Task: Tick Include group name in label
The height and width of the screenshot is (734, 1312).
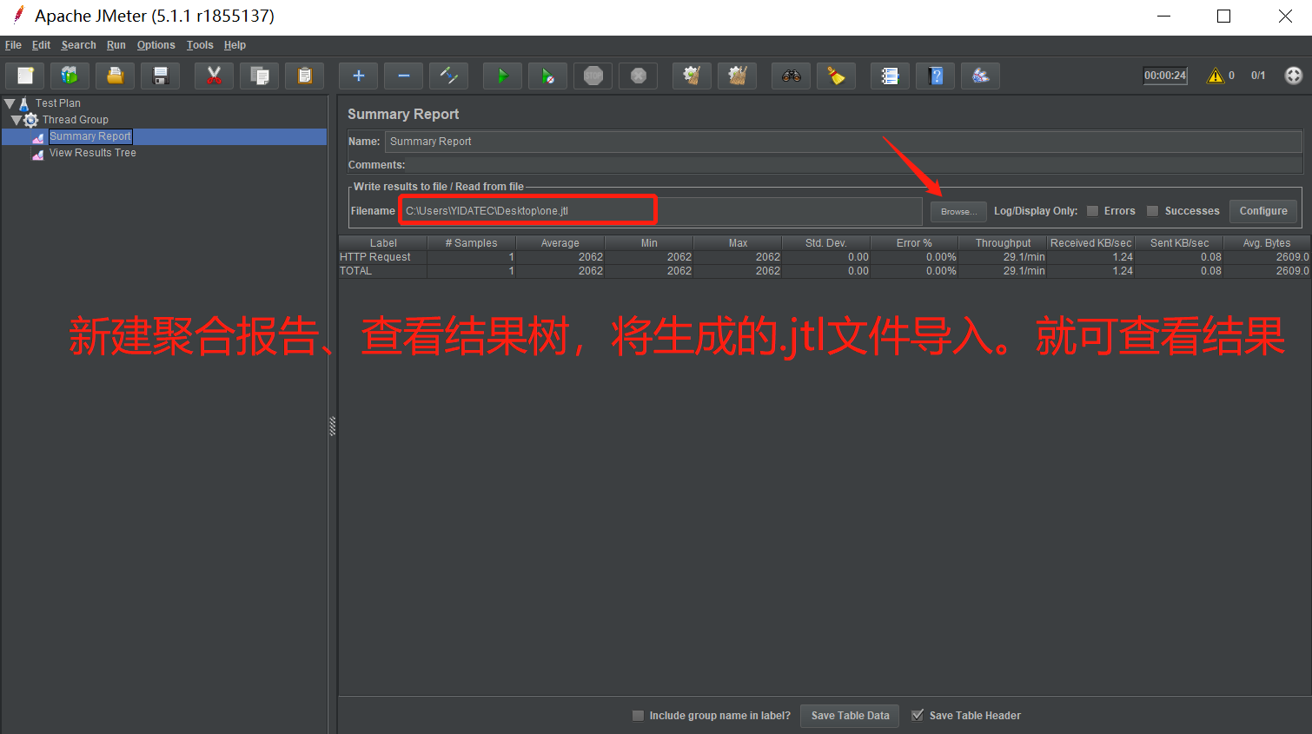Action: coord(639,716)
